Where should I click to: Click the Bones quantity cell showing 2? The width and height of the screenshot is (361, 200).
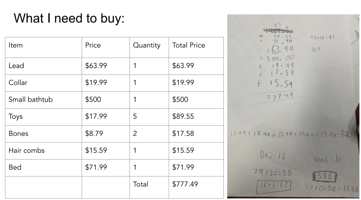(149, 134)
